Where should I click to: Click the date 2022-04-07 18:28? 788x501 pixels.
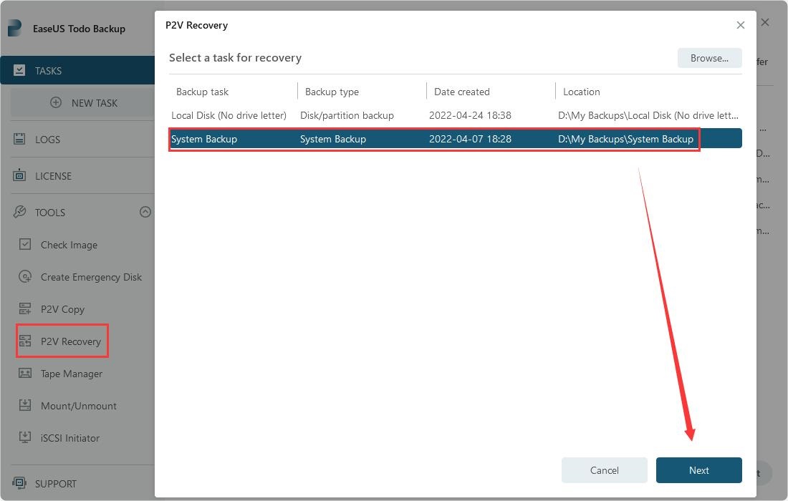pos(470,139)
